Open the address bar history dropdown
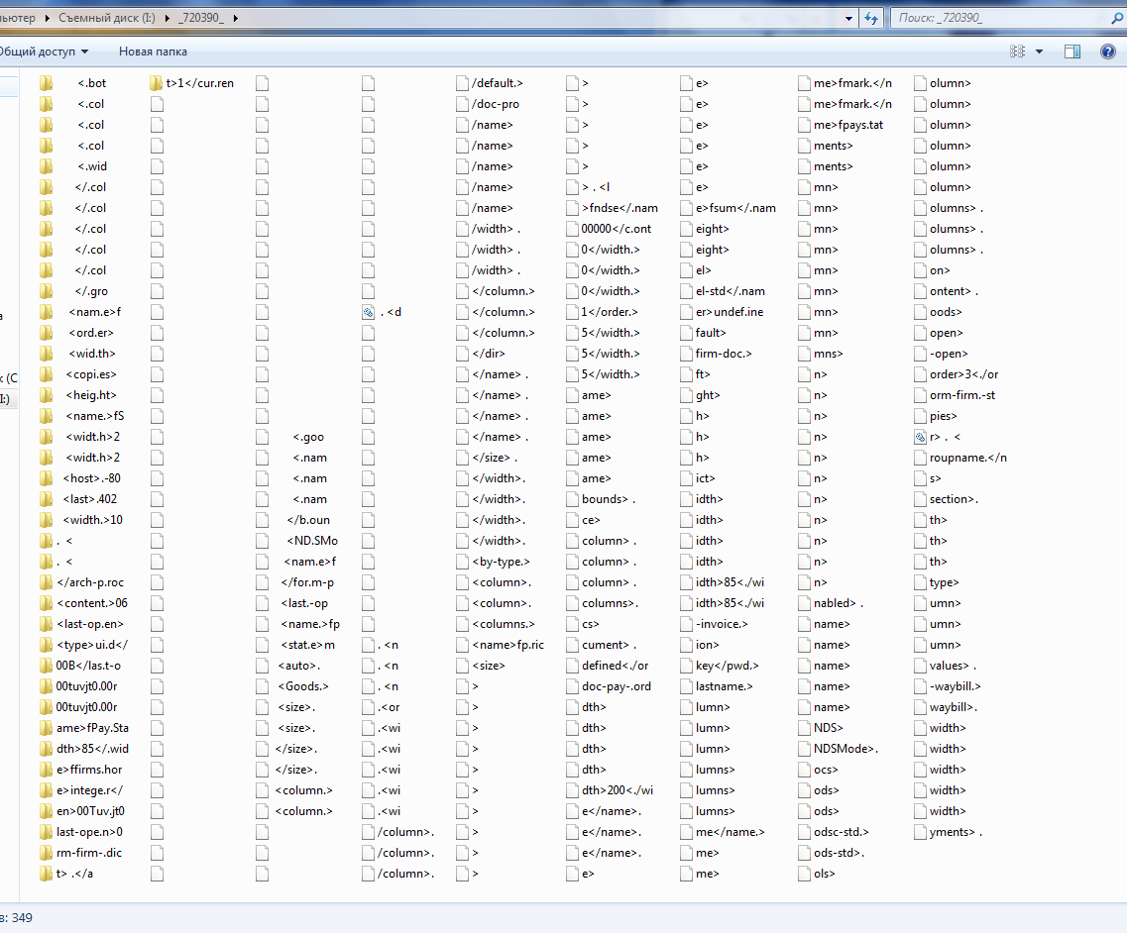Image resolution: width=1127 pixels, height=933 pixels. coord(848,18)
